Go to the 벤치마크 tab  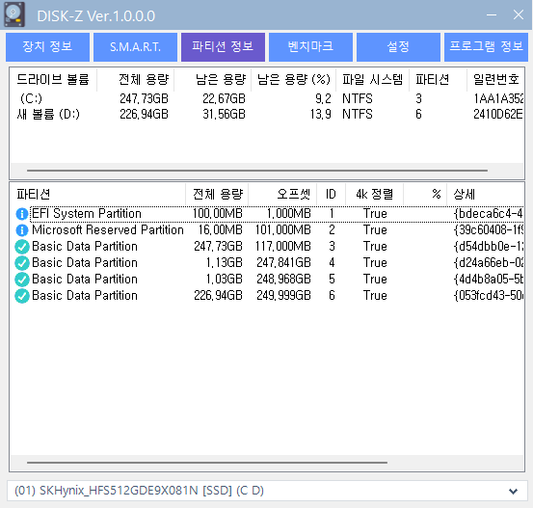point(310,47)
